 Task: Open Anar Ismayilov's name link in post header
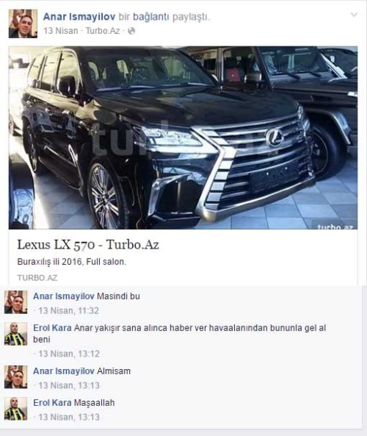79,17
